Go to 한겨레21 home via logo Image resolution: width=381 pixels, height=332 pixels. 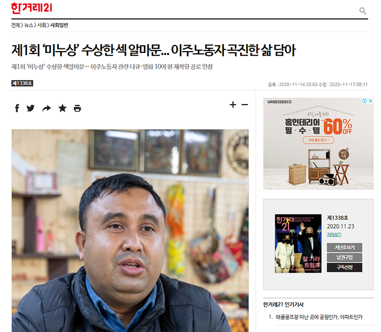[x=32, y=8]
